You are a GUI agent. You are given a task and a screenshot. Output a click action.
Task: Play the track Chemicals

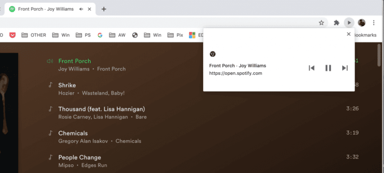73,133
